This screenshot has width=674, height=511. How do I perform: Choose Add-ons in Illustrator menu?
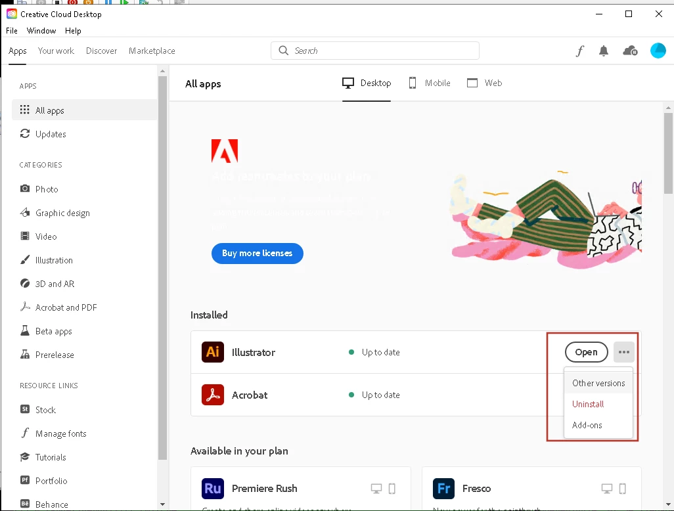598,425
